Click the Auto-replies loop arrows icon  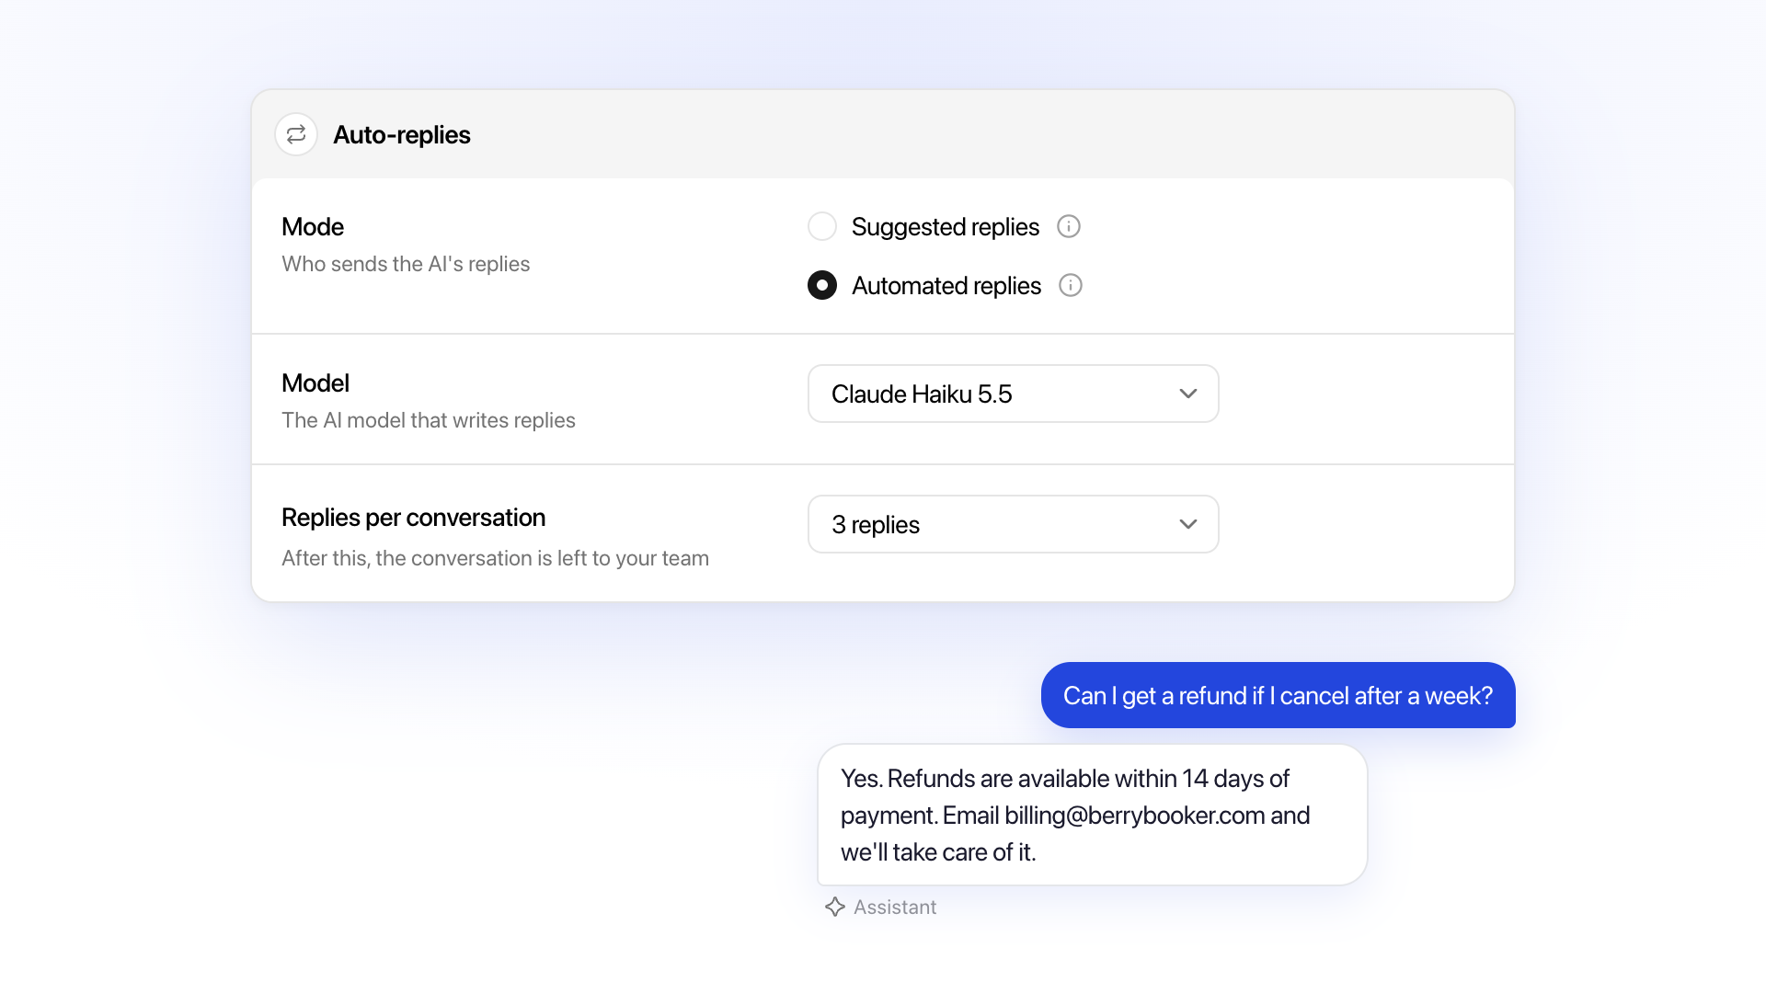(296, 134)
